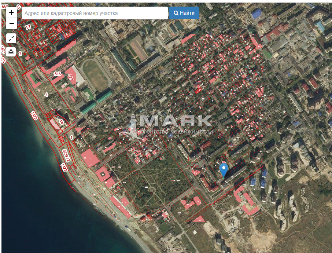Select parcel labeled 816
Image resolution: width=332 pixels, height=253 pixels.
tap(58, 74)
